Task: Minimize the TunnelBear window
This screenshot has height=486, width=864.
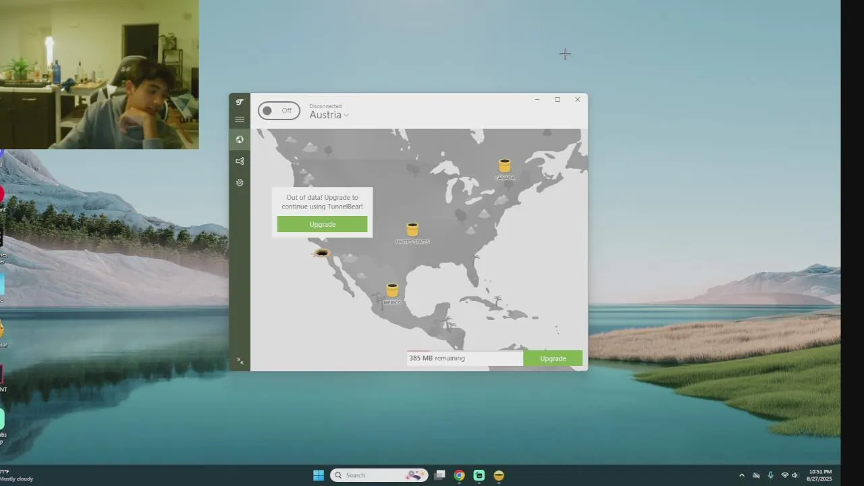Action: click(537, 100)
